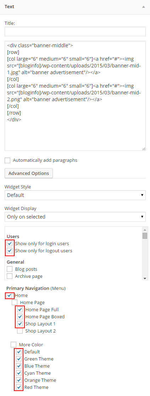Screen dimensions: 150x396
Task: Click the scroll-down arrow of options list
Action: 145,278
